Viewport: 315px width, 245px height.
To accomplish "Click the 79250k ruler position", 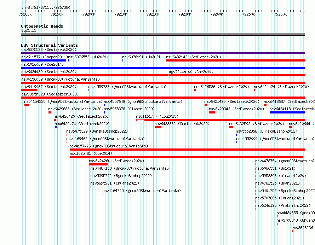I will coord(248,14).
